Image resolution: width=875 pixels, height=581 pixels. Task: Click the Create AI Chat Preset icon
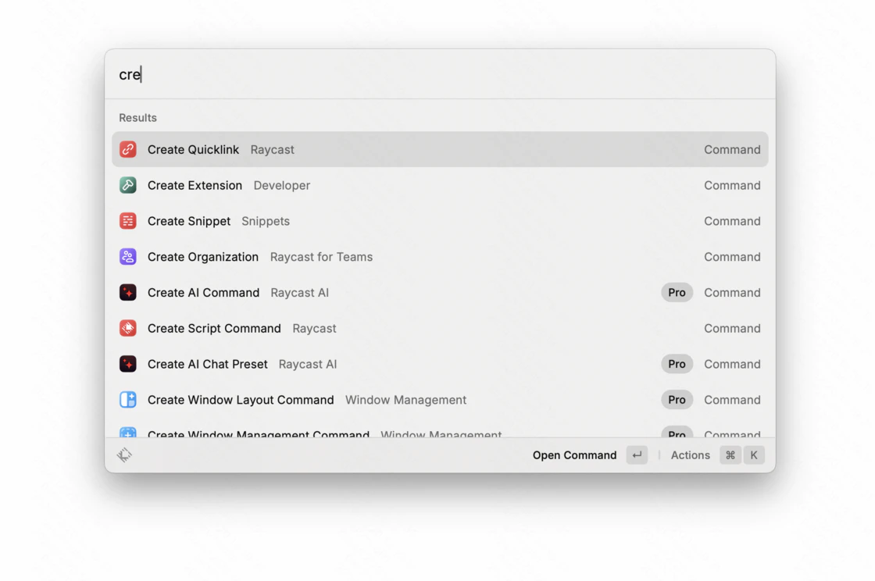pyautogui.click(x=128, y=364)
